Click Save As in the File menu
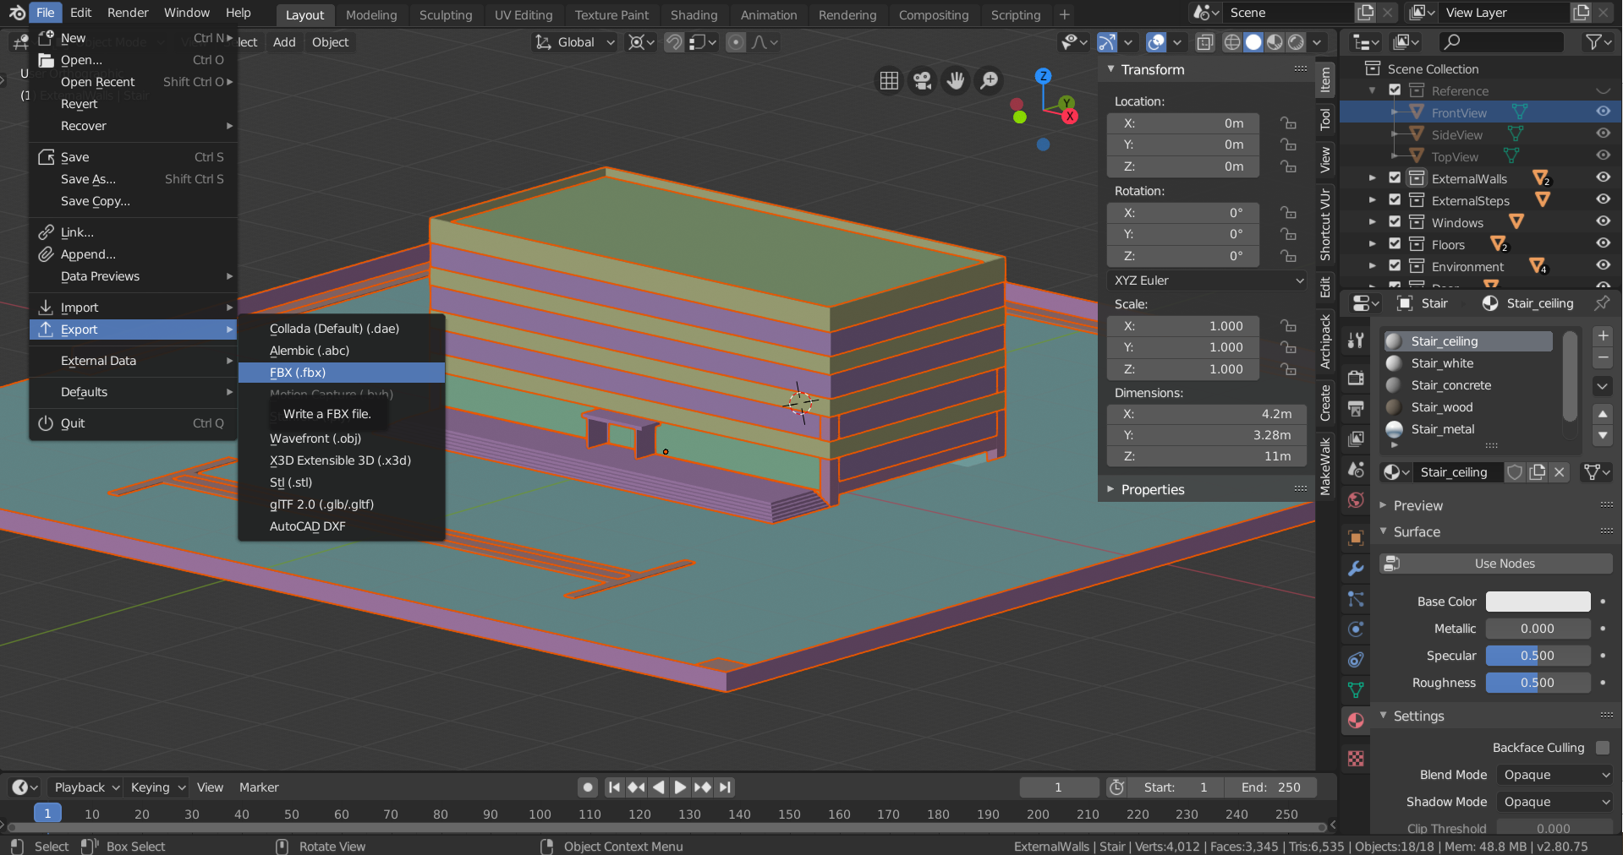The width and height of the screenshot is (1623, 855). click(x=88, y=179)
